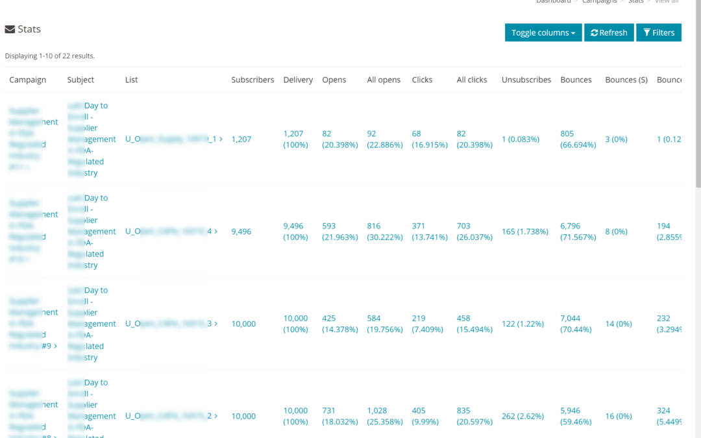Click clicks value 219 (7.409%)
701x438 pixels.
coord(427,324)
